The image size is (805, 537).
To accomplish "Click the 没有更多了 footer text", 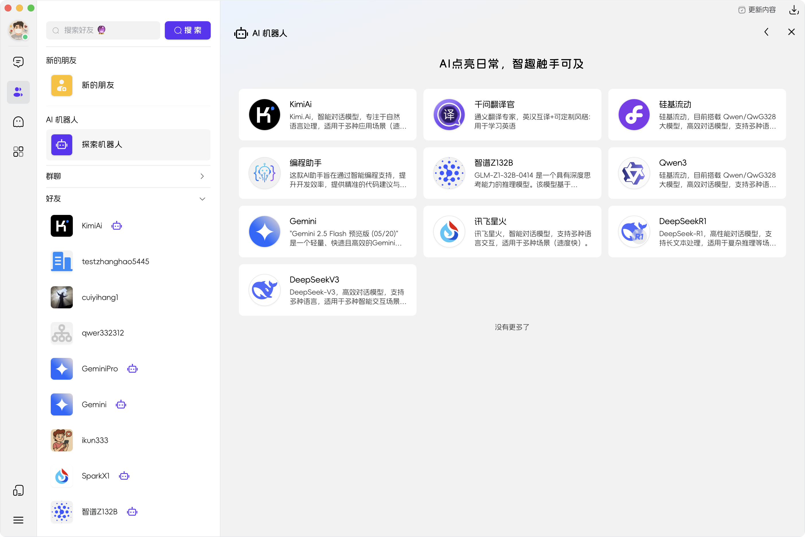I will click(512, 327).
